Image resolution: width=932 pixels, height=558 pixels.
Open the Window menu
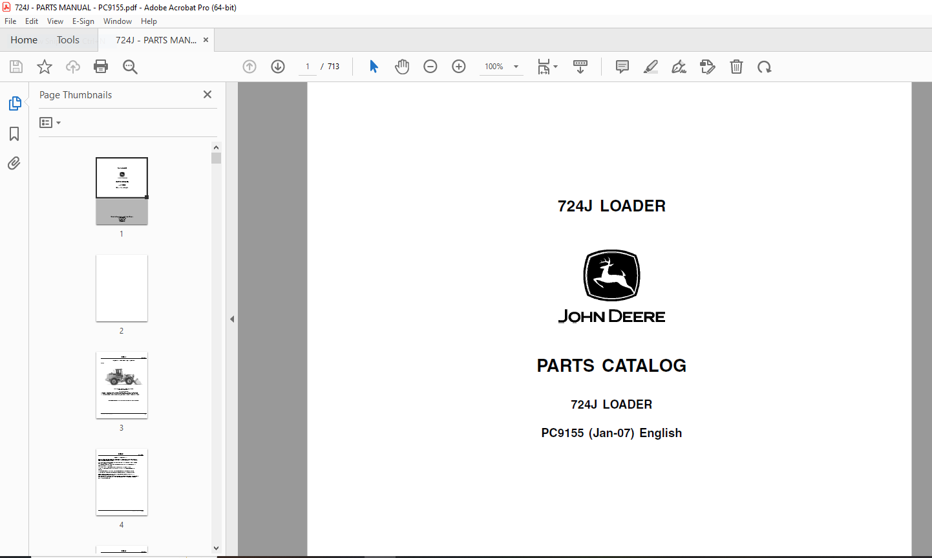coord(118,21)
